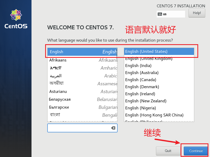Click the language search input field
Screen dimensions: 210x157
(82, 128)
